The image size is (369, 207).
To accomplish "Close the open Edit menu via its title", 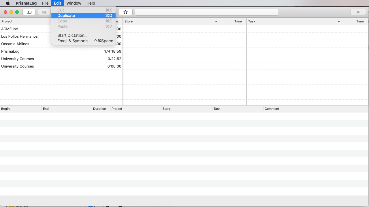I will [57, 3].
